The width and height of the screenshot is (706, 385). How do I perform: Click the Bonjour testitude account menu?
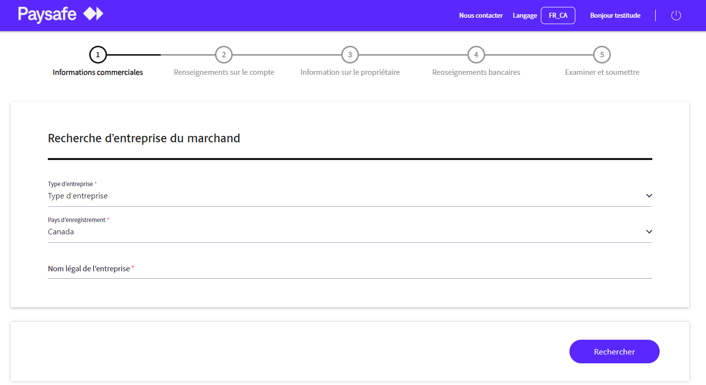pyautogui.click(x=615, y=15)
